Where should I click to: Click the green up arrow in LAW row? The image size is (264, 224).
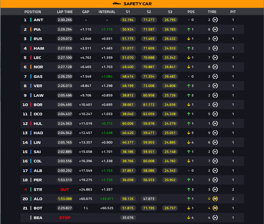pos(189,95)
